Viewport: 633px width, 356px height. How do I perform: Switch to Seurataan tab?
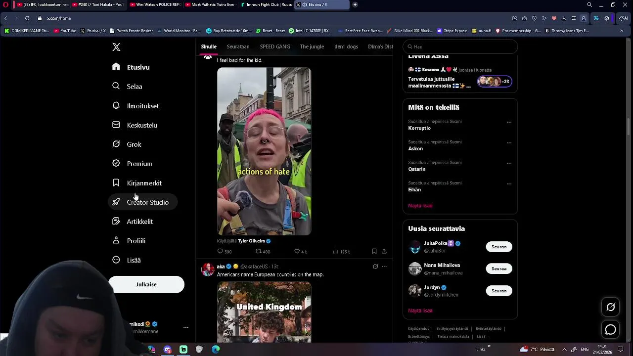click(238, 46)
